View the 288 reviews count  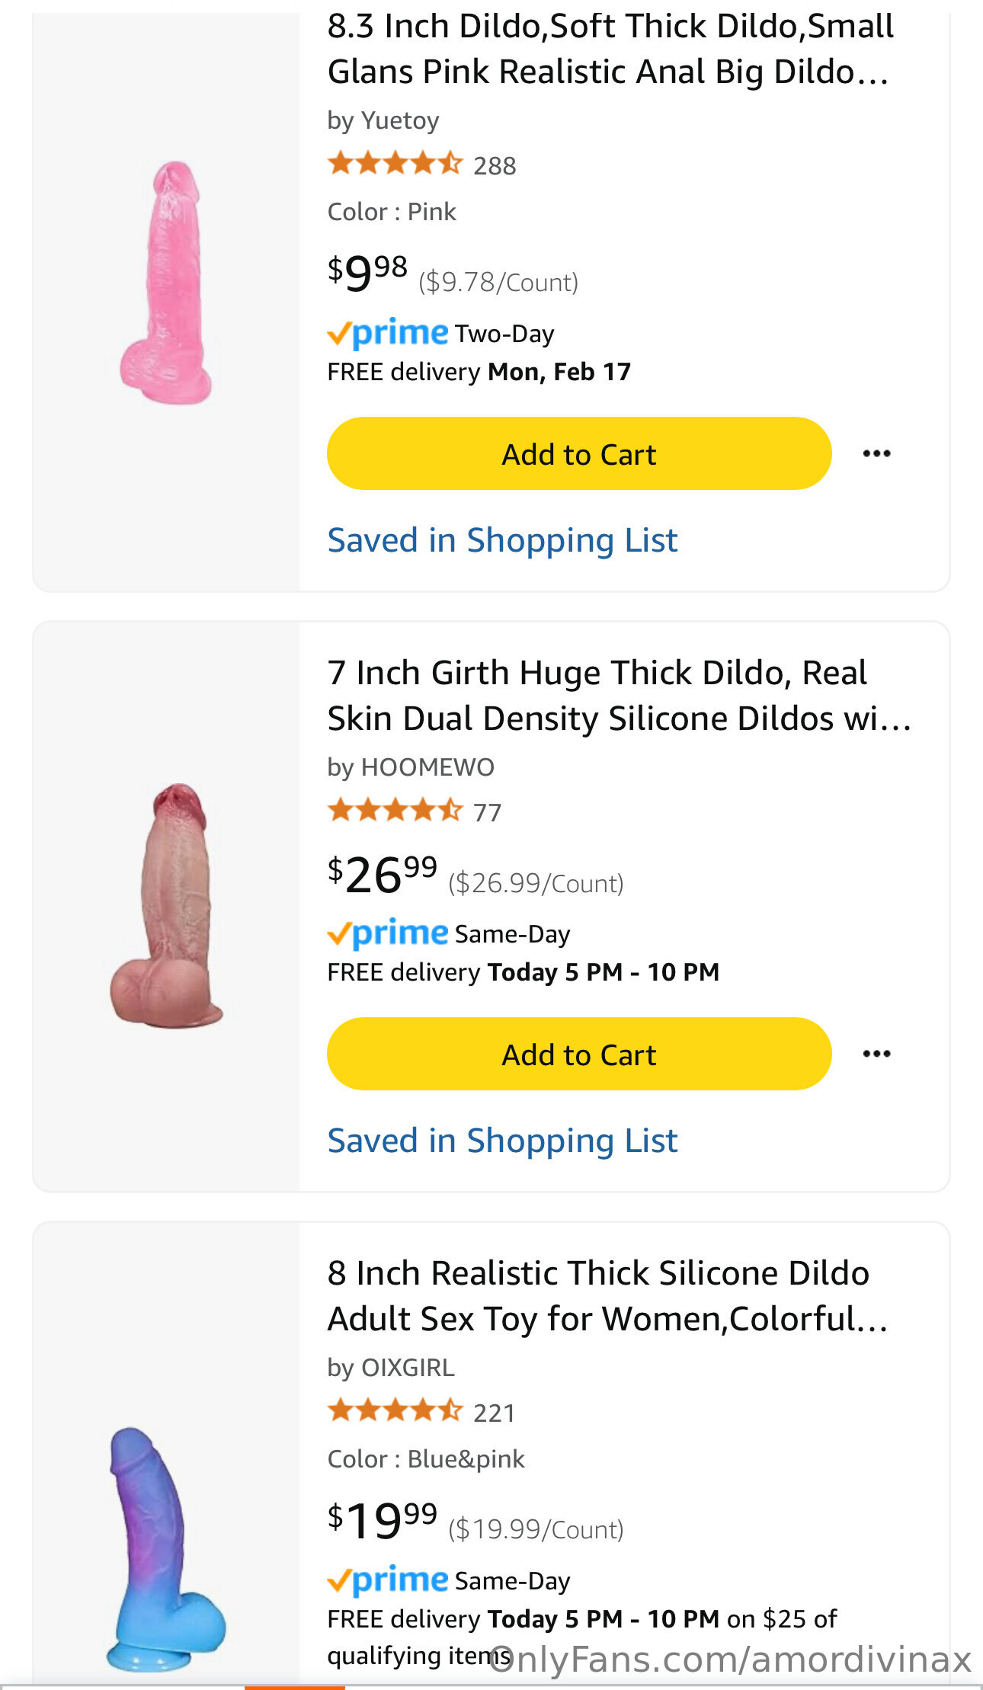[495, 166]
